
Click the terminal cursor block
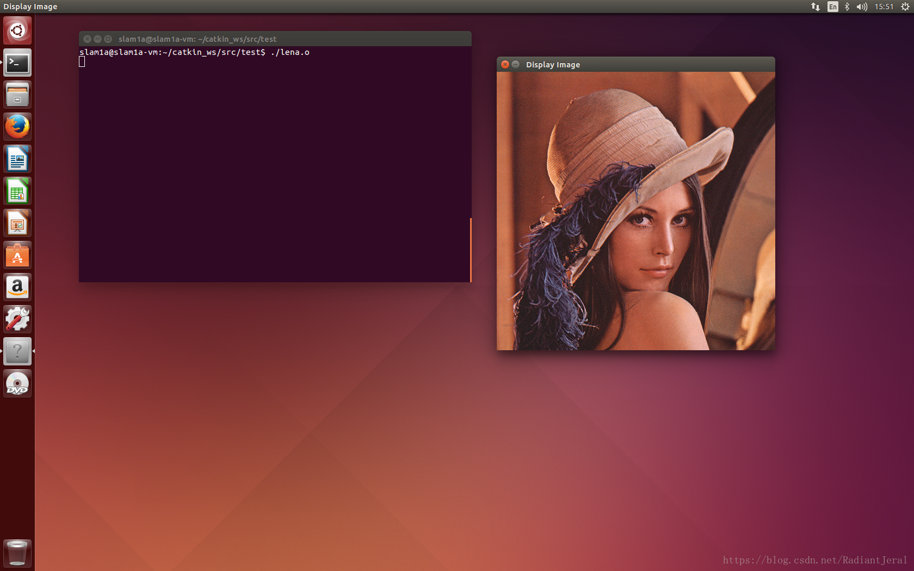click(x=82, y=61)
